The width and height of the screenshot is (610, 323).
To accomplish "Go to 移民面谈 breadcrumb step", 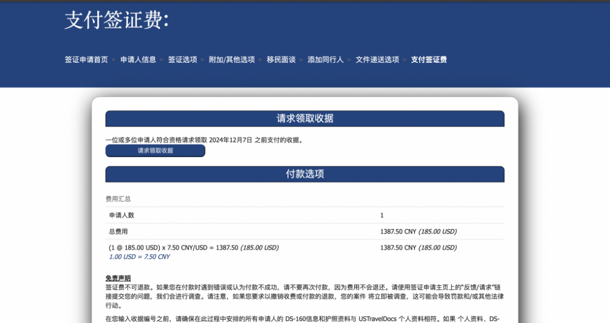I will (x=281, y=59).
